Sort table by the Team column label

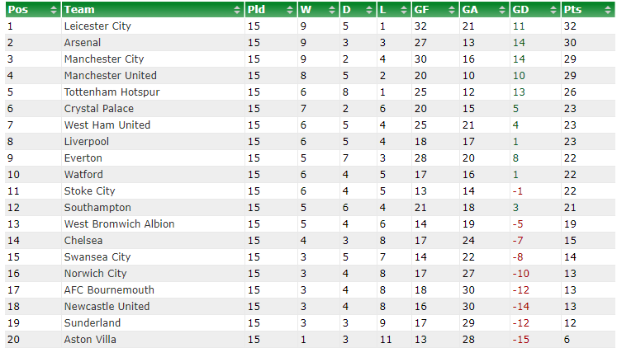tap(79, 10)
